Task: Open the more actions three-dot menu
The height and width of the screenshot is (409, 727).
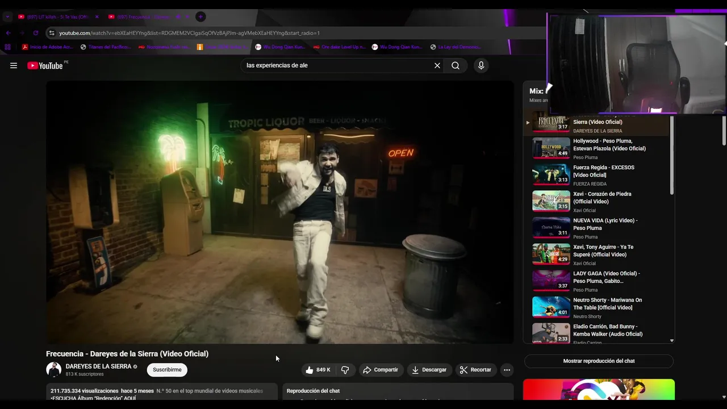Action: [507, 370]
